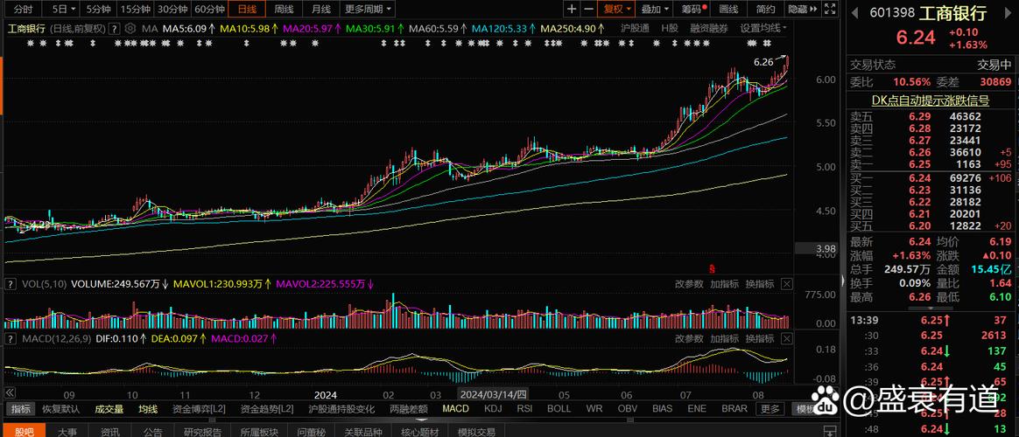This screenshot has width=1019, height=437.
Task: Open 5日 period dropdown
Action: (x=63, y=9)
